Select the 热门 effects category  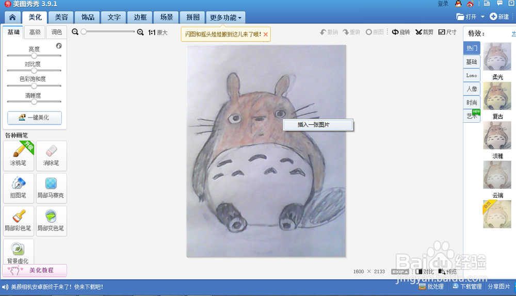(472, 48)
